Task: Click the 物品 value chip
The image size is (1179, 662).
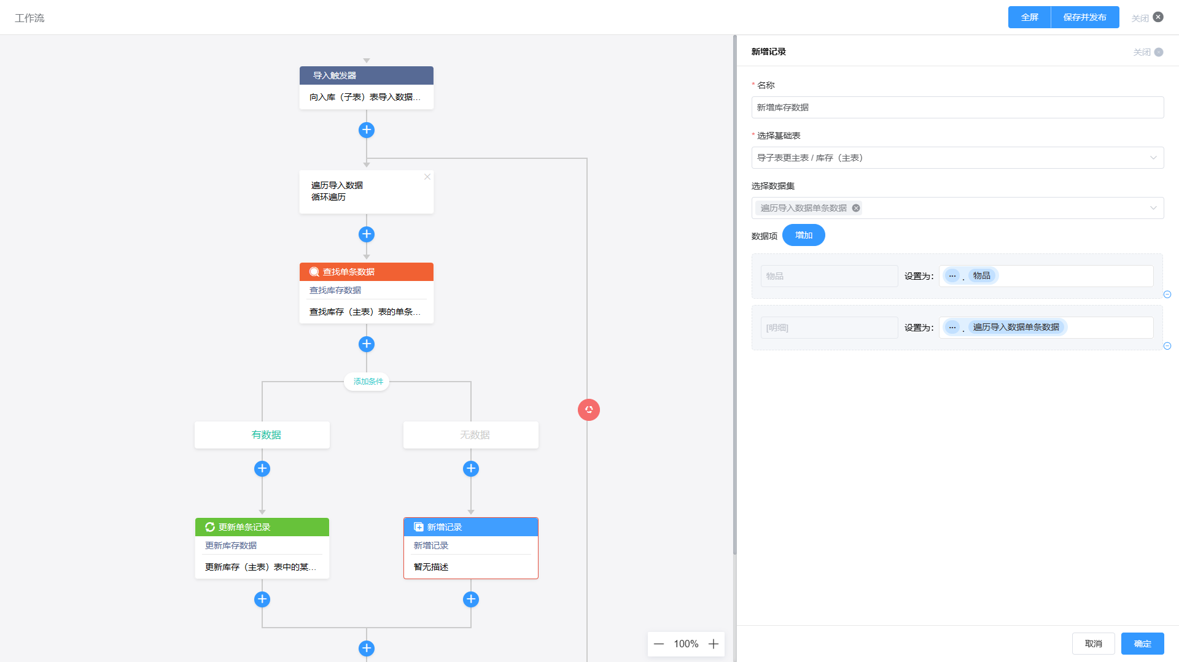Action: (x=982, y=276)
